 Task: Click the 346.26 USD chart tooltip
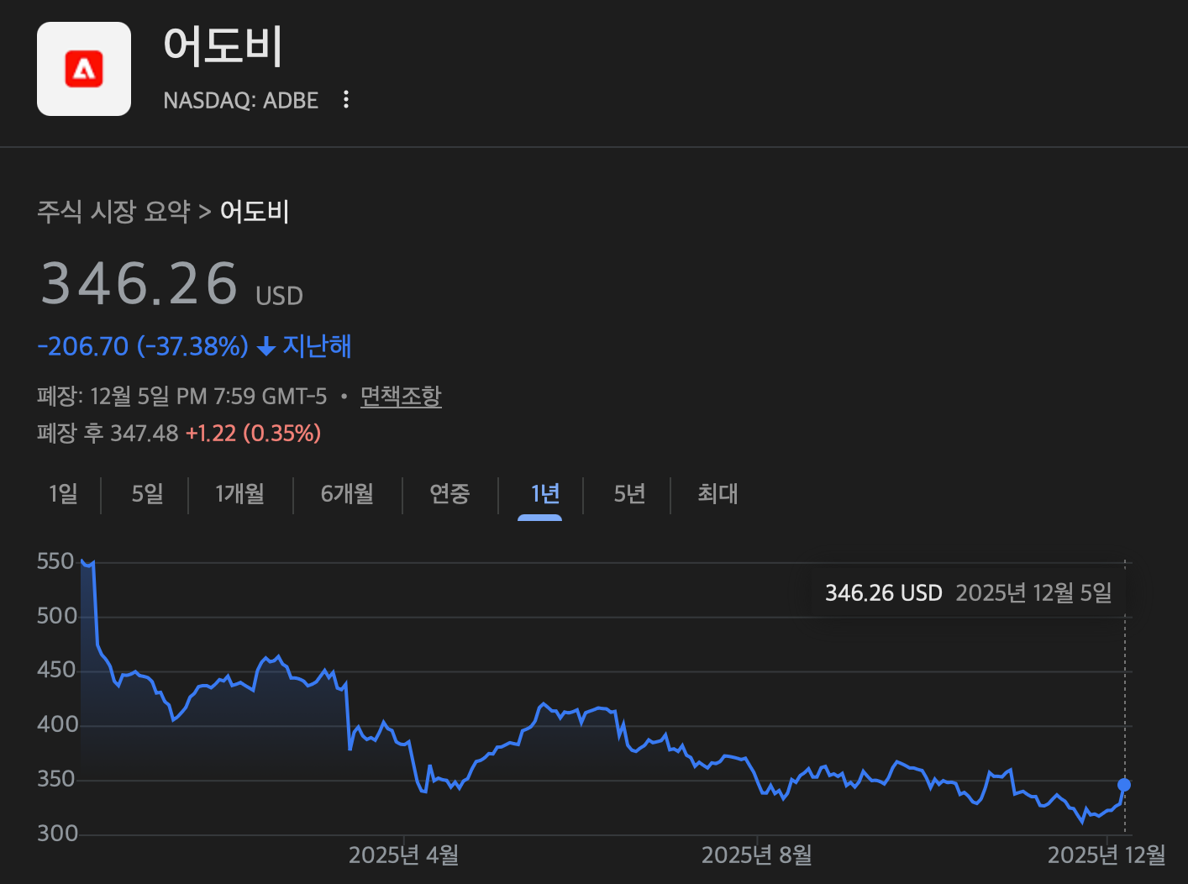pyautogui.click(x=968, y=593)
